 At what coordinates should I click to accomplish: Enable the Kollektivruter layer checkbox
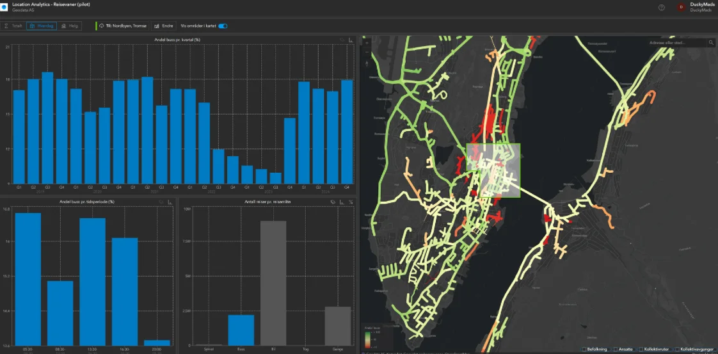pyautogui.click(x=642, y=350)
